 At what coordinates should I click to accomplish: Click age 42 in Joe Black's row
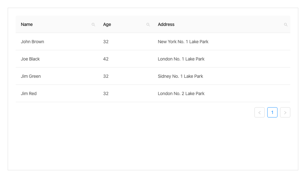[106, 59]
